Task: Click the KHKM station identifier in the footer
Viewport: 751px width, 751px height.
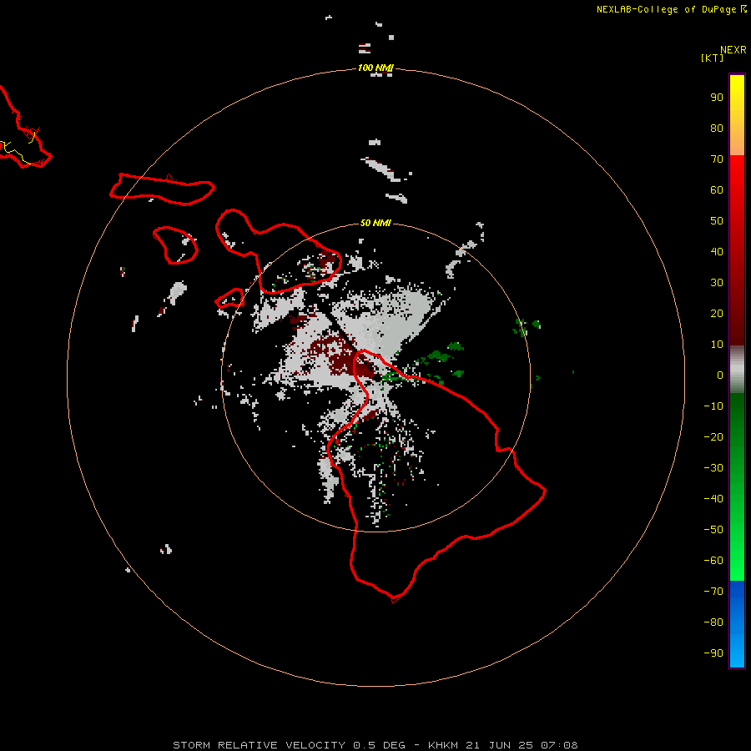Action: click(x=443, y=745)
